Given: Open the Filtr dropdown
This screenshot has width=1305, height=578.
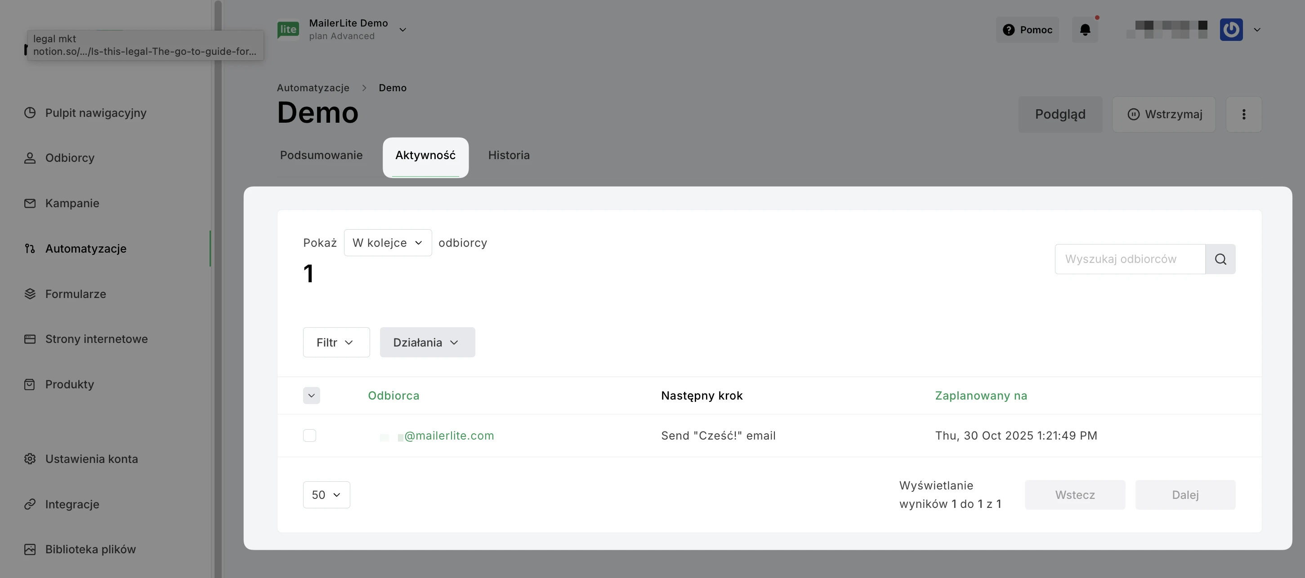Looking at the screenshot, I should pyautogui.click(x=336, y=342).
